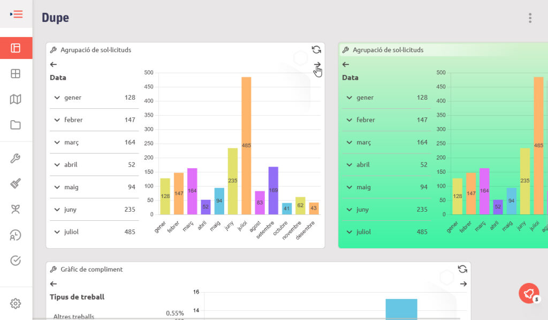Viewport: 548px width, 320px height.
Task: Open the folder section in the sidebar
Action: coord(16,125)
